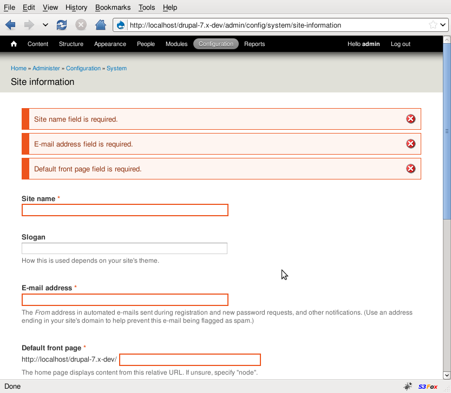The image size is (451, 393).
Task: Click the Reload page icon
Action: pos(62,25)
